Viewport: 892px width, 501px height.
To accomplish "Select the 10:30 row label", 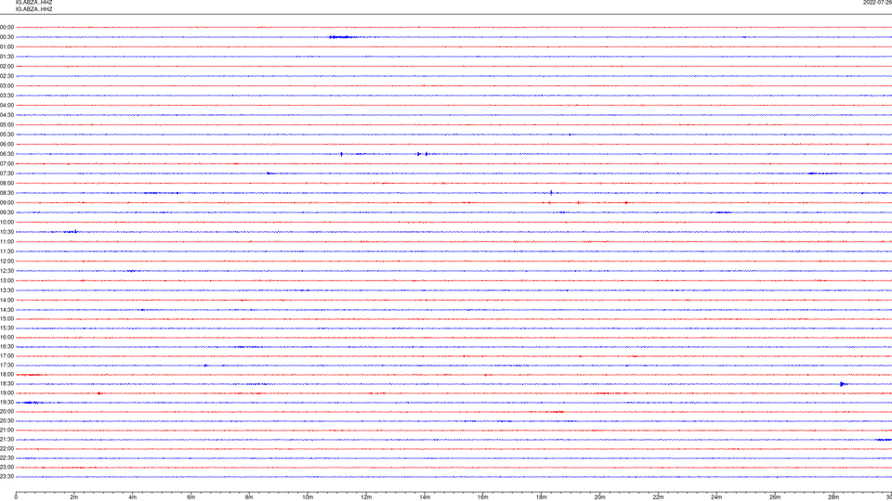I will (x=7, y=232).
